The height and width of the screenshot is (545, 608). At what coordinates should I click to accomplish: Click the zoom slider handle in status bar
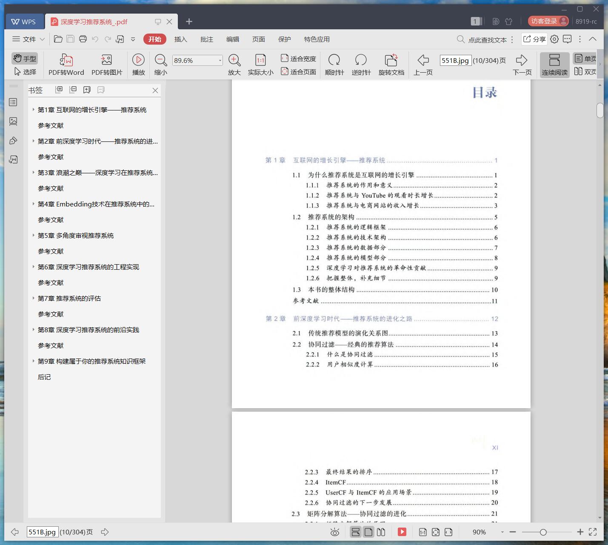coord(543,532)
